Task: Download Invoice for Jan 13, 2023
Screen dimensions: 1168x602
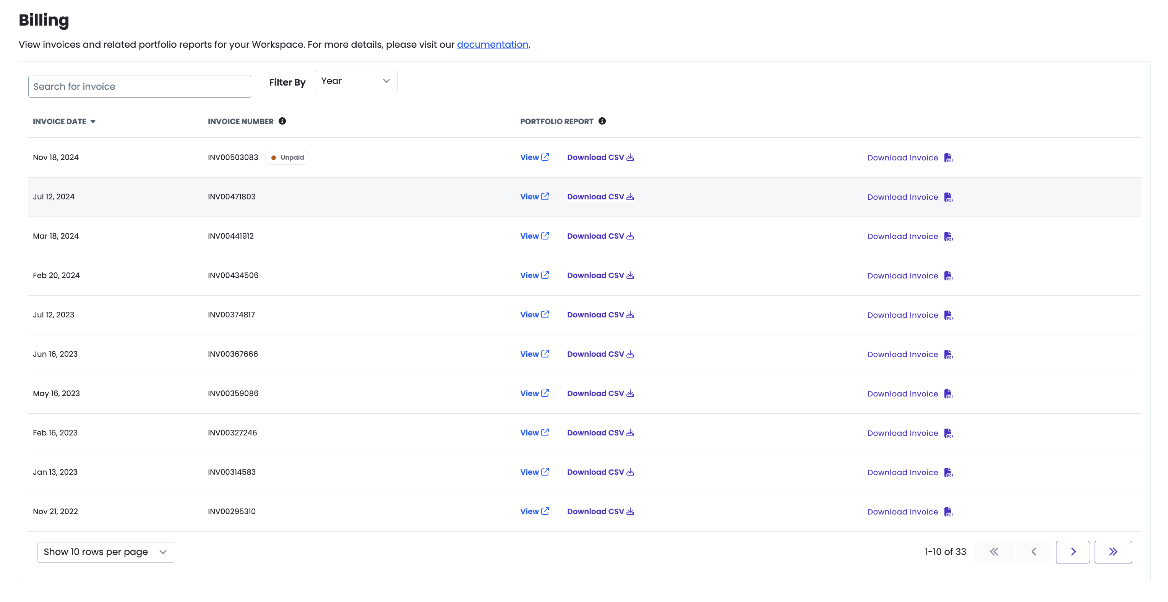Action: click(x=902, y=473)
